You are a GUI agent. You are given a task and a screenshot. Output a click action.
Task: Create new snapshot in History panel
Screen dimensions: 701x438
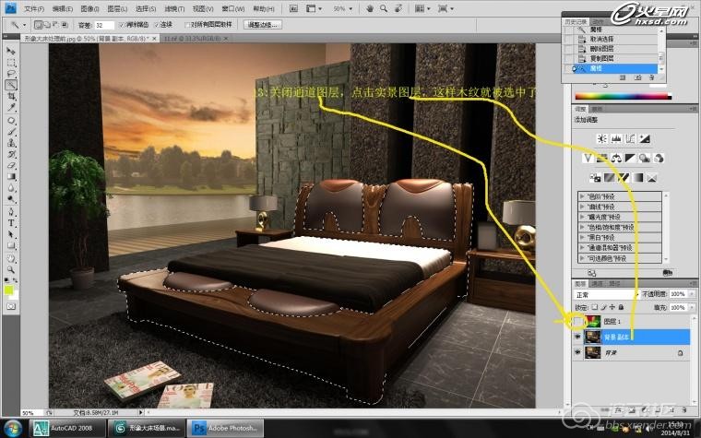coord(638,77)
